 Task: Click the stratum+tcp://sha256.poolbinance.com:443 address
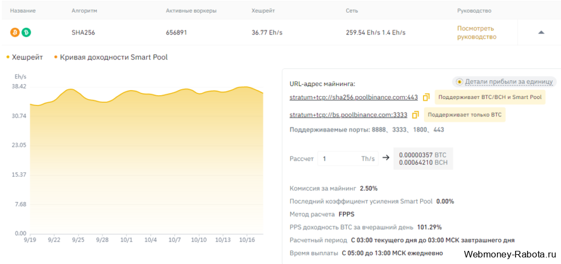[353, 97]
